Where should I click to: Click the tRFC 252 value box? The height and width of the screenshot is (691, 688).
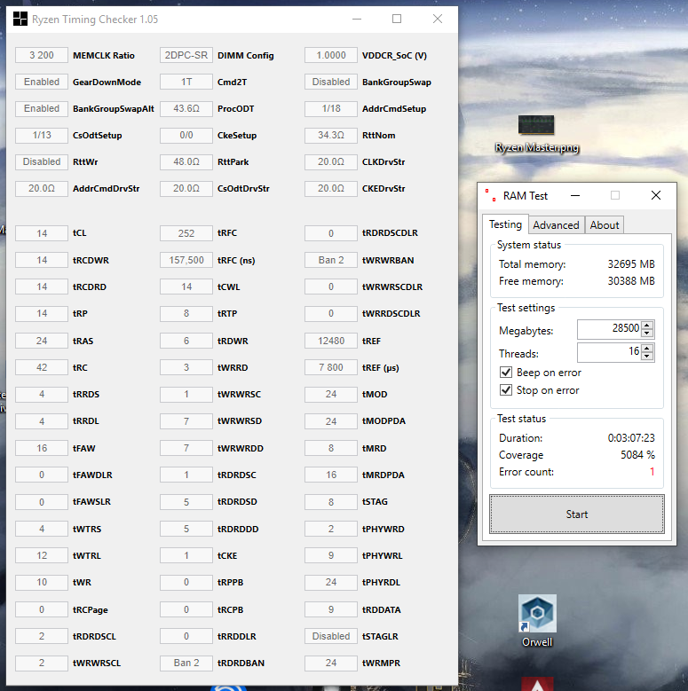coord(186,233)
